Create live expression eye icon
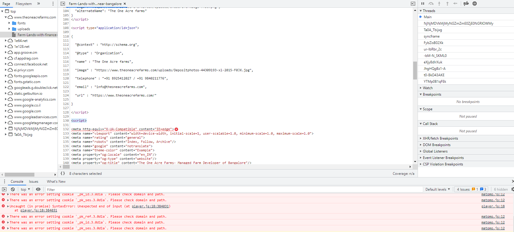514x232 pixels. click(x=38, y=189)
